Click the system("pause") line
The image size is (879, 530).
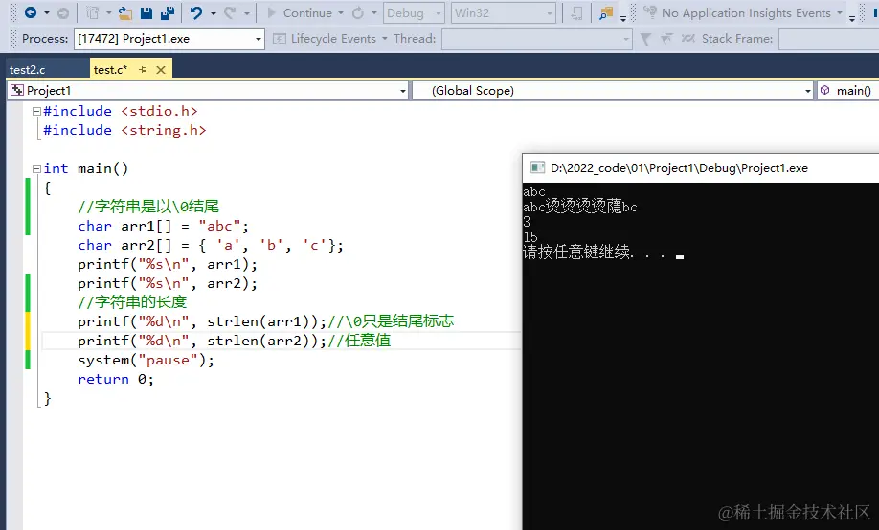(146, 361)
